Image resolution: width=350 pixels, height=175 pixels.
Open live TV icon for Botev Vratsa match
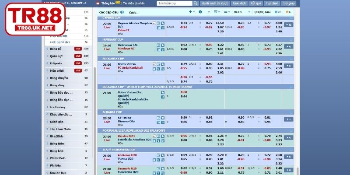coord(154,64)
